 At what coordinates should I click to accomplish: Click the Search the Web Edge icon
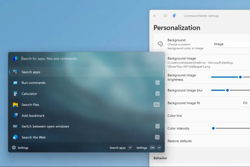(15, 137)
